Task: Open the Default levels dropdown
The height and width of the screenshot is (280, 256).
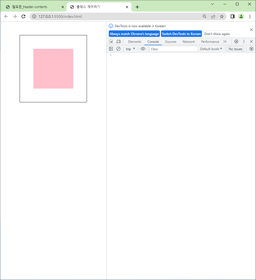Action: click(211, 49)
